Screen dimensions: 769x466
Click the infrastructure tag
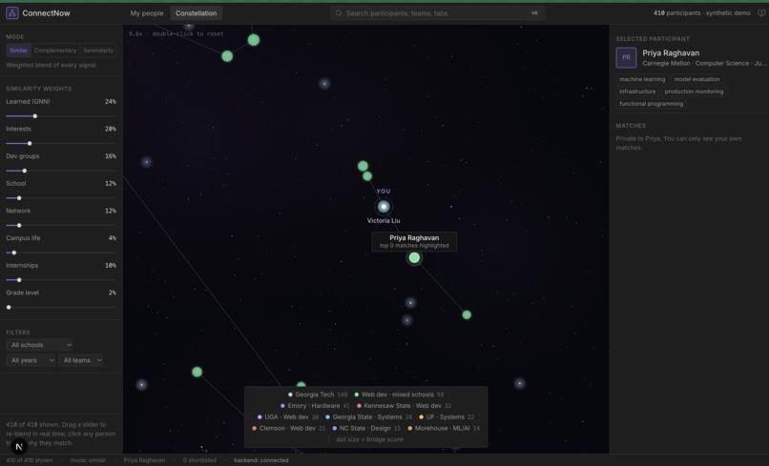pyautogui.click(x=637, y=91)
